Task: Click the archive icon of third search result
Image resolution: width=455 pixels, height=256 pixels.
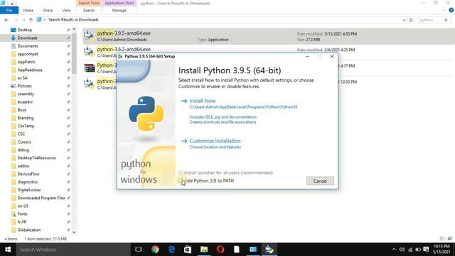Action: (90, 68)
